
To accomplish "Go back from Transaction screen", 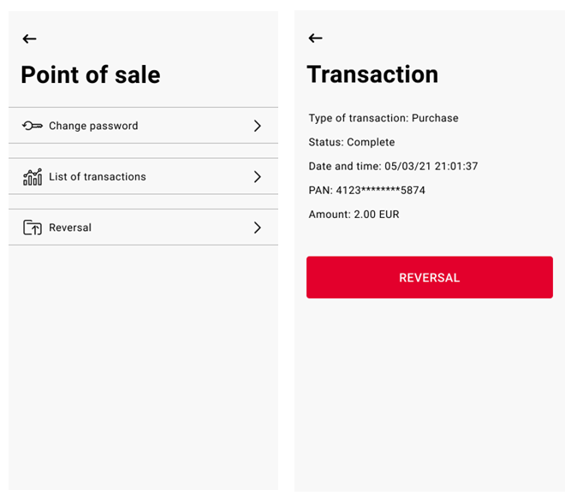I will tap(315, 38).
